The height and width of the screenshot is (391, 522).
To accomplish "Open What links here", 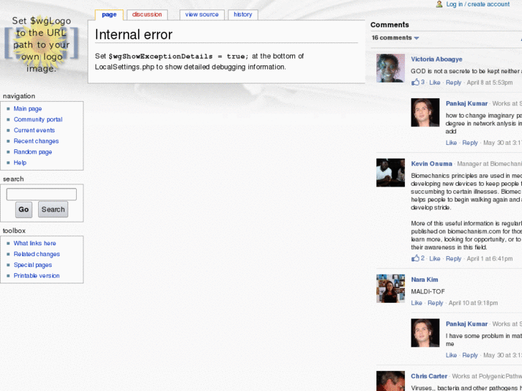I will [35, 243].
